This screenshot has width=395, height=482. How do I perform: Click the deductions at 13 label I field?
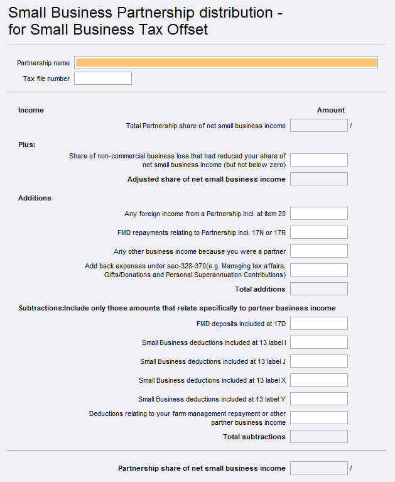(318, 342)
